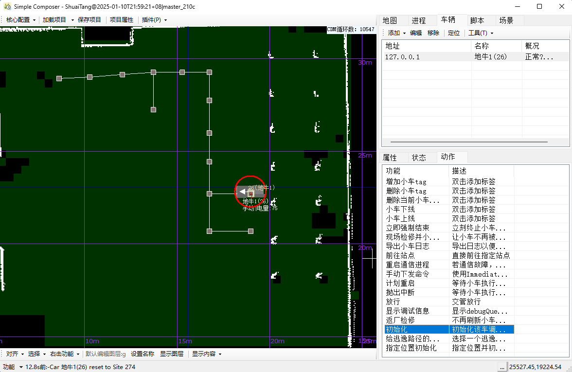Select the 前往站点 action in list
The height and width of the screenshot is (372, 572).
tap(400, 255)
